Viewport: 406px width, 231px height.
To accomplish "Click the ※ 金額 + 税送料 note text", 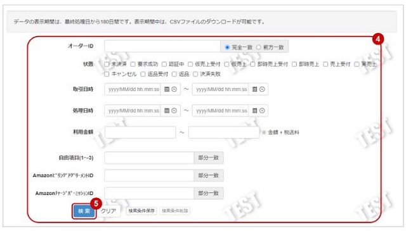I will click(x=280, y=132).
